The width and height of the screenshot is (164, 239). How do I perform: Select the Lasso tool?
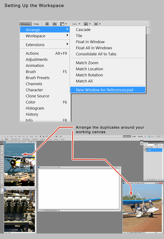click(2, 151)
